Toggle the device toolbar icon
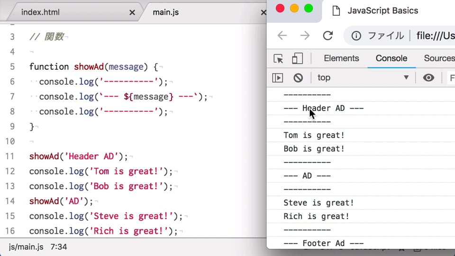 (297, 58)
